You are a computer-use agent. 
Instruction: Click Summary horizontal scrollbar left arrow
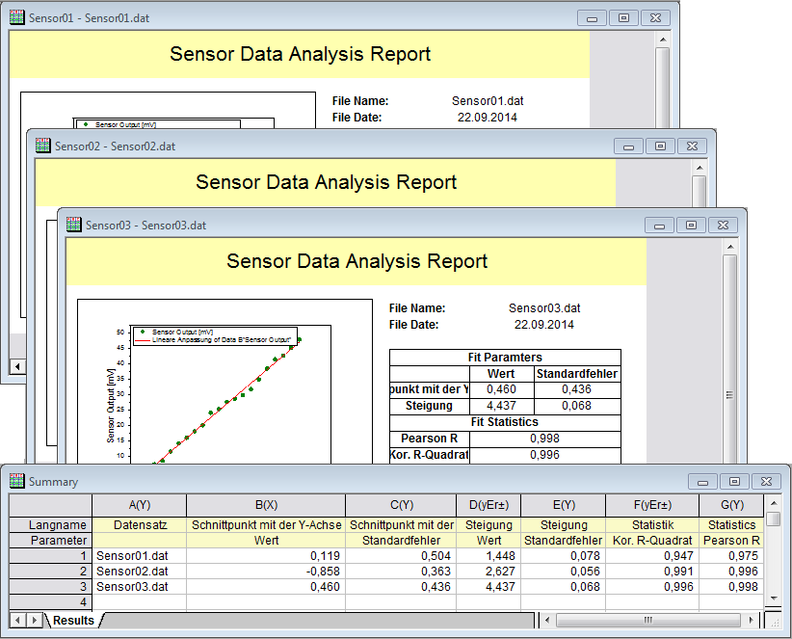tap(547, 620)
